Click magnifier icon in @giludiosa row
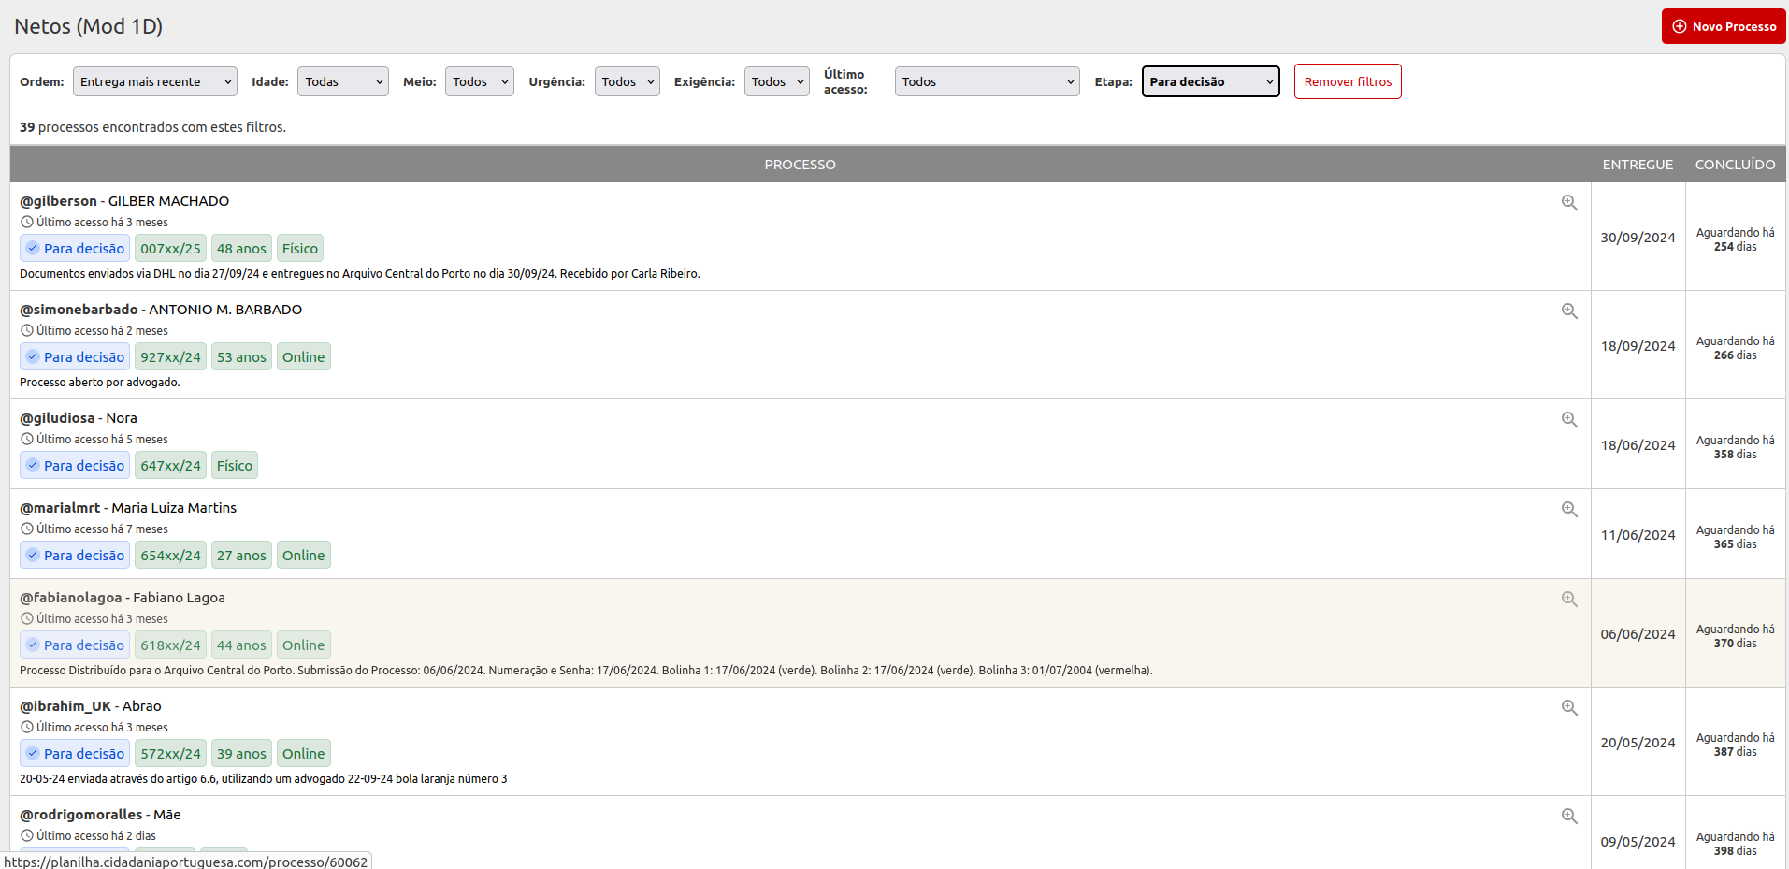This screenshot has width=1789, height=869. [1569, 420]
